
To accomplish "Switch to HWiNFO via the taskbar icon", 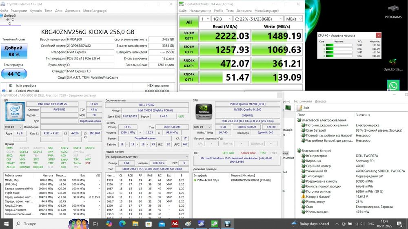I will [x=228, y=224].
